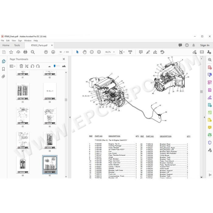Image resolution: width=213 pixels, height=213 pixels.
Task: Open Create PDF tool in right pane
Action: (x=210, y=67)
